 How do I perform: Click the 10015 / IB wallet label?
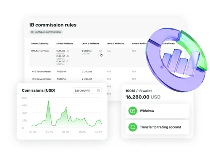pos(139,91)
